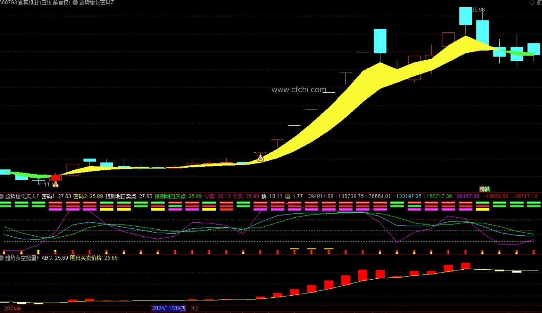542x313 pixels.
Task: Click the 今卖: 28.12 value
Action: [217, 196]
